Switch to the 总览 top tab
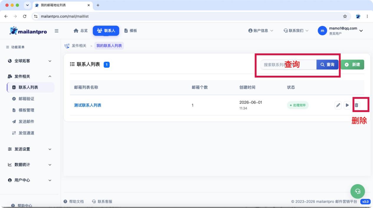This screenshot has height=208, width=373. click(x=80, y=31)
